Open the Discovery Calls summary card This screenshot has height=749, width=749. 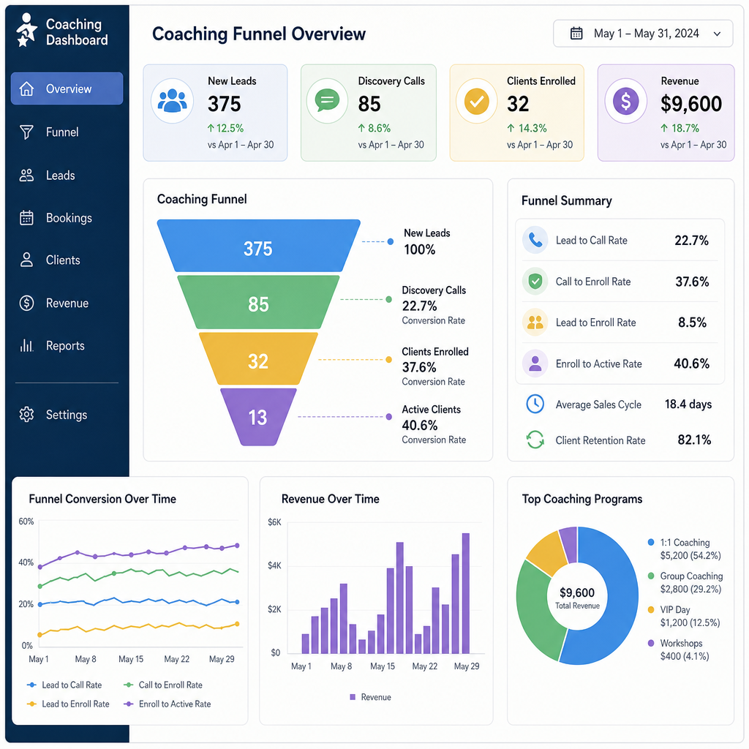coord(369,113)
